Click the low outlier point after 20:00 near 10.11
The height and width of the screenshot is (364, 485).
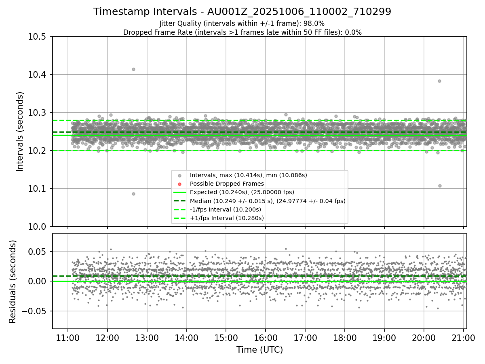(x=440, y=186)
